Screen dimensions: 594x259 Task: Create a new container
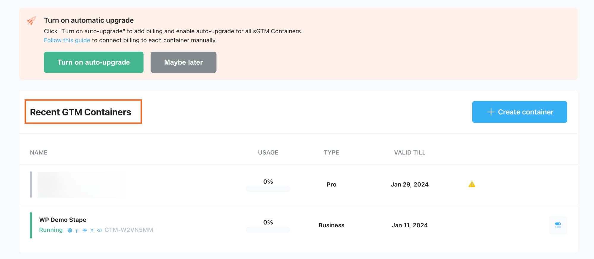click(x=519, y=112)
